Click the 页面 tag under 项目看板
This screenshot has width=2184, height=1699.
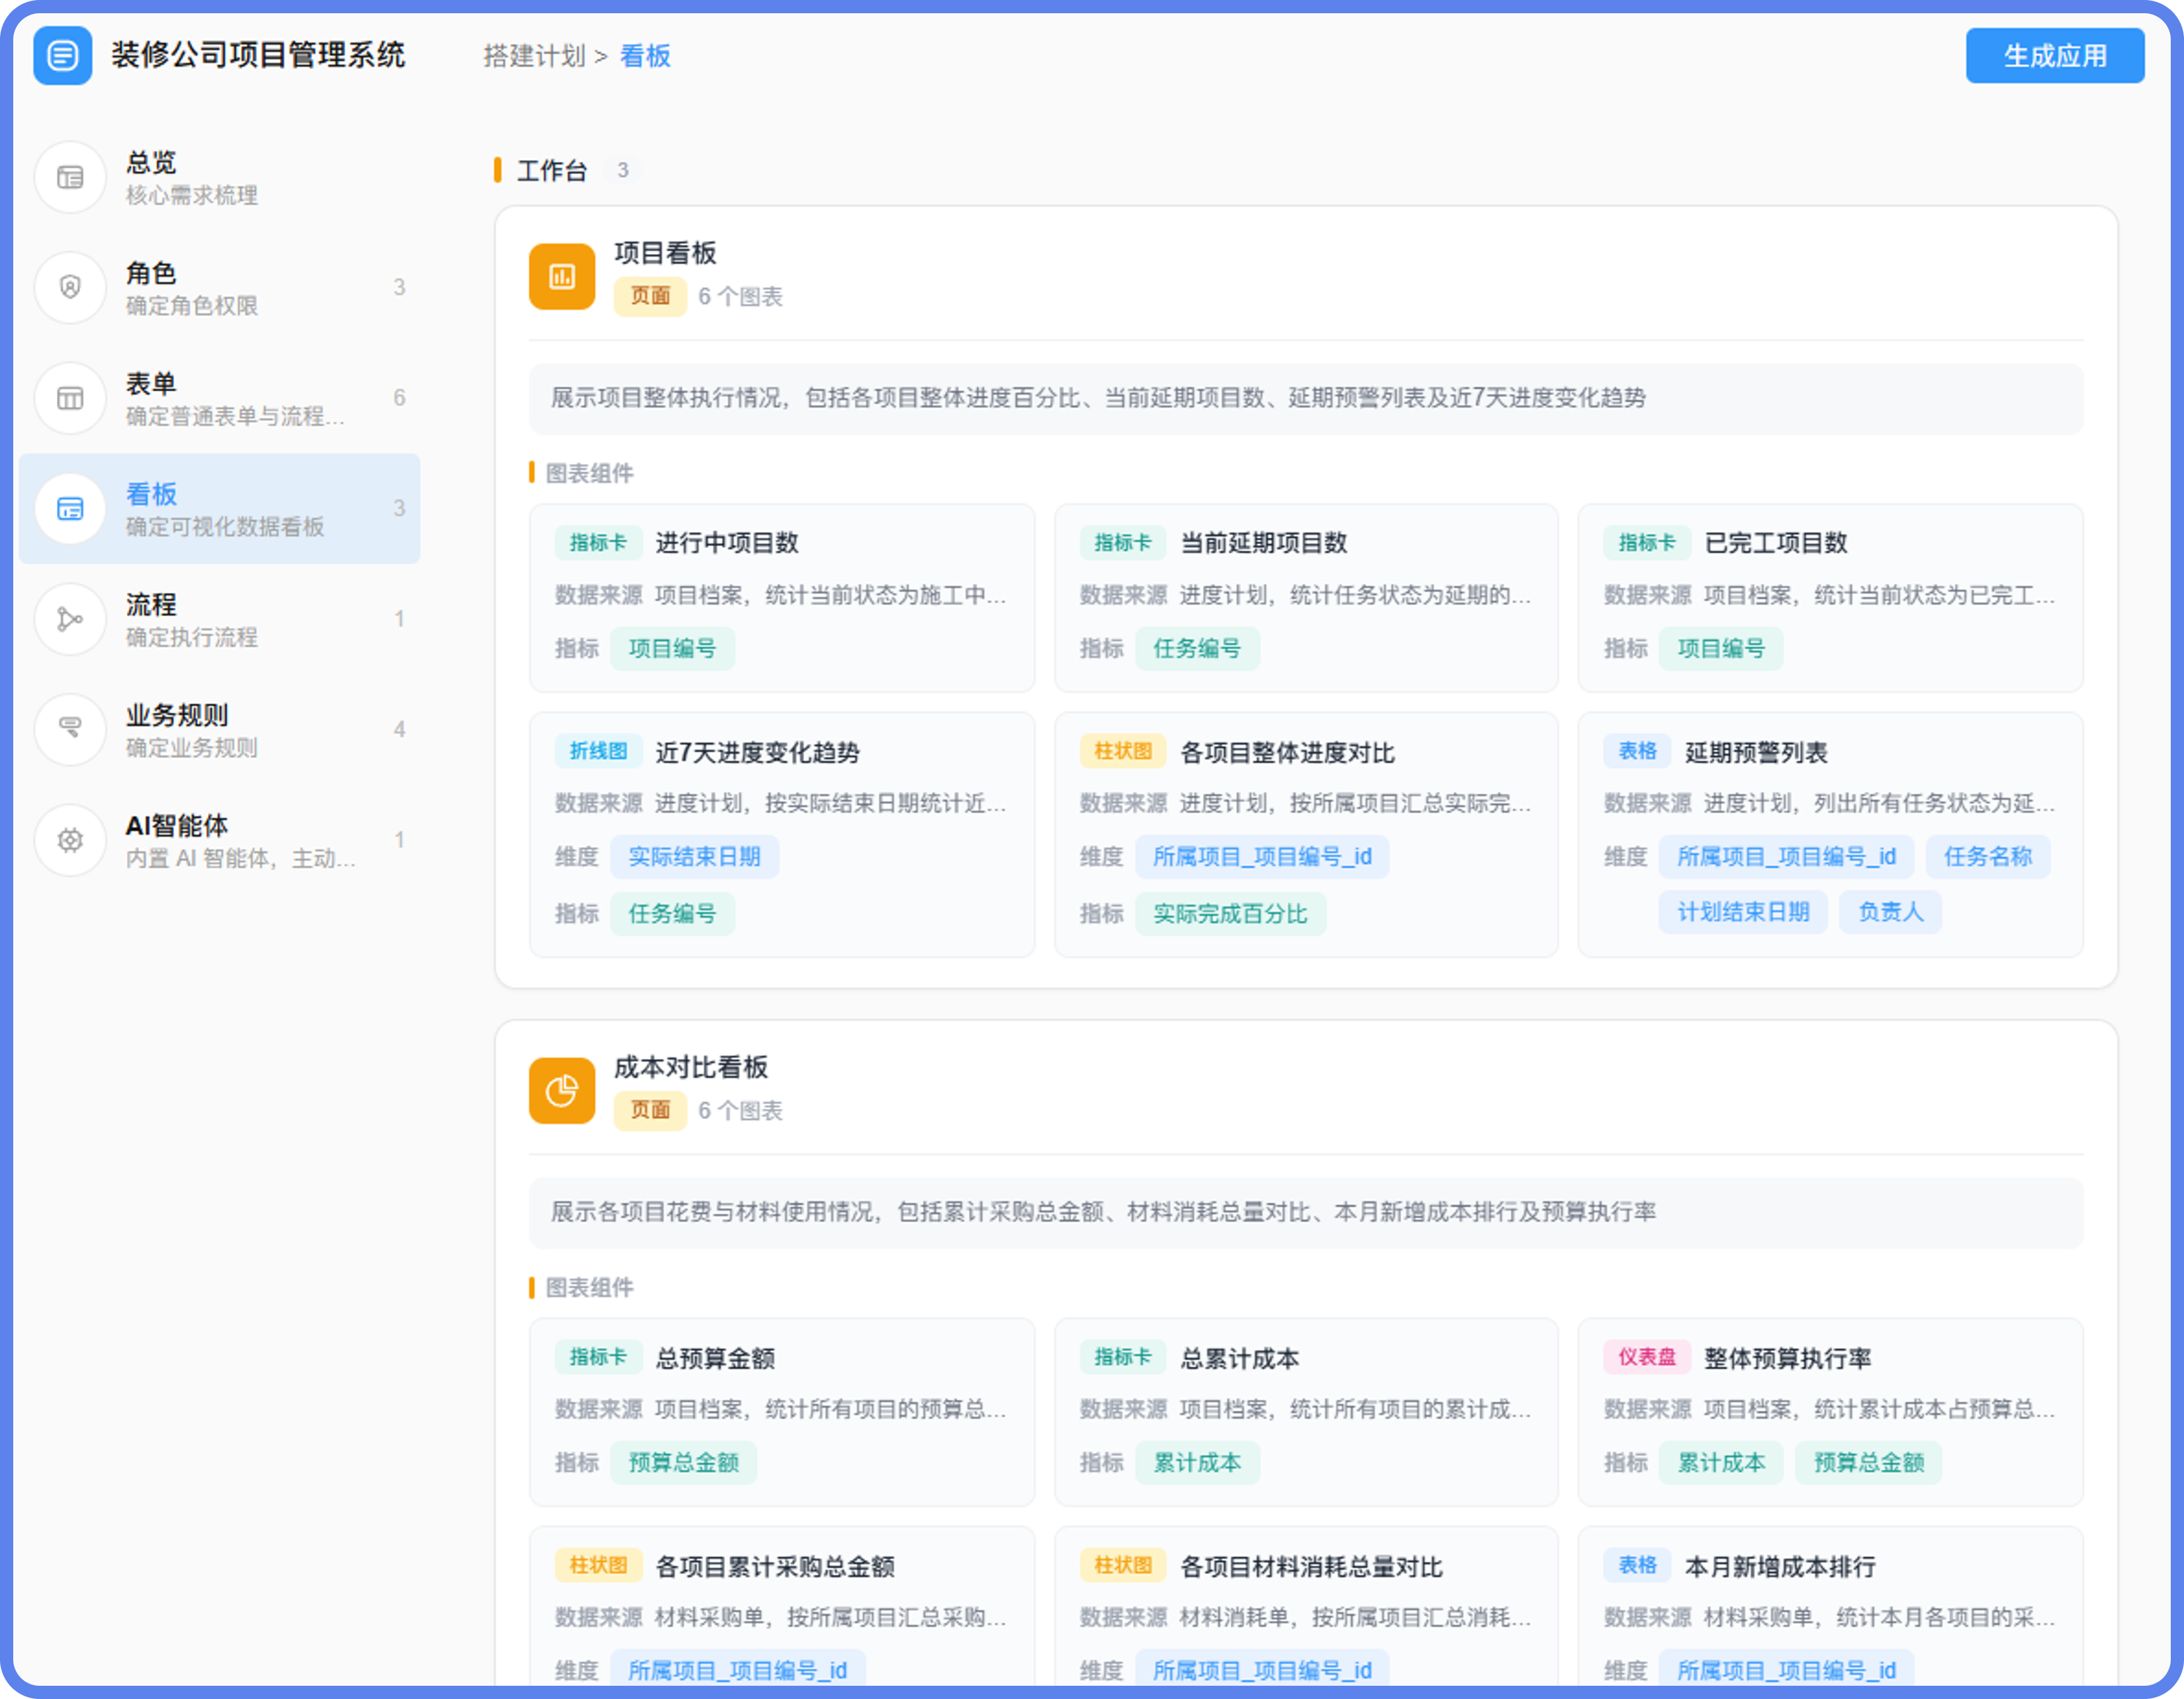pos(650,296)
